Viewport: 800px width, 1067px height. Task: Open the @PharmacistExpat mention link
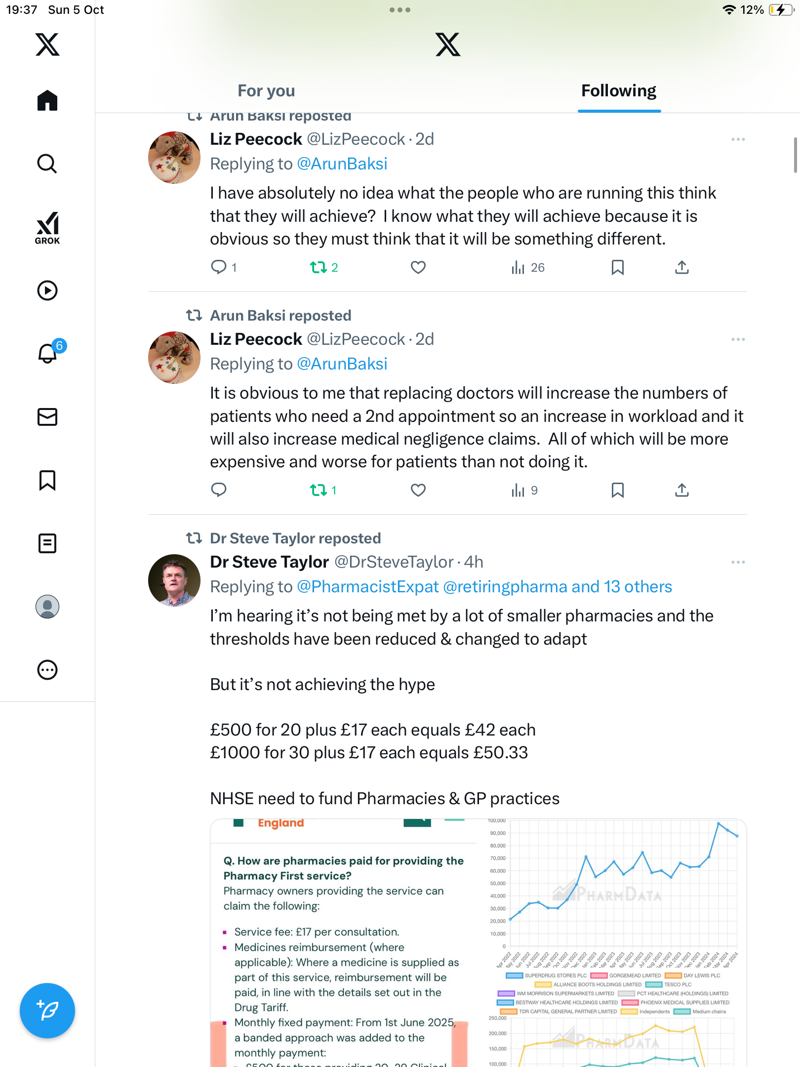coord(367,587)
